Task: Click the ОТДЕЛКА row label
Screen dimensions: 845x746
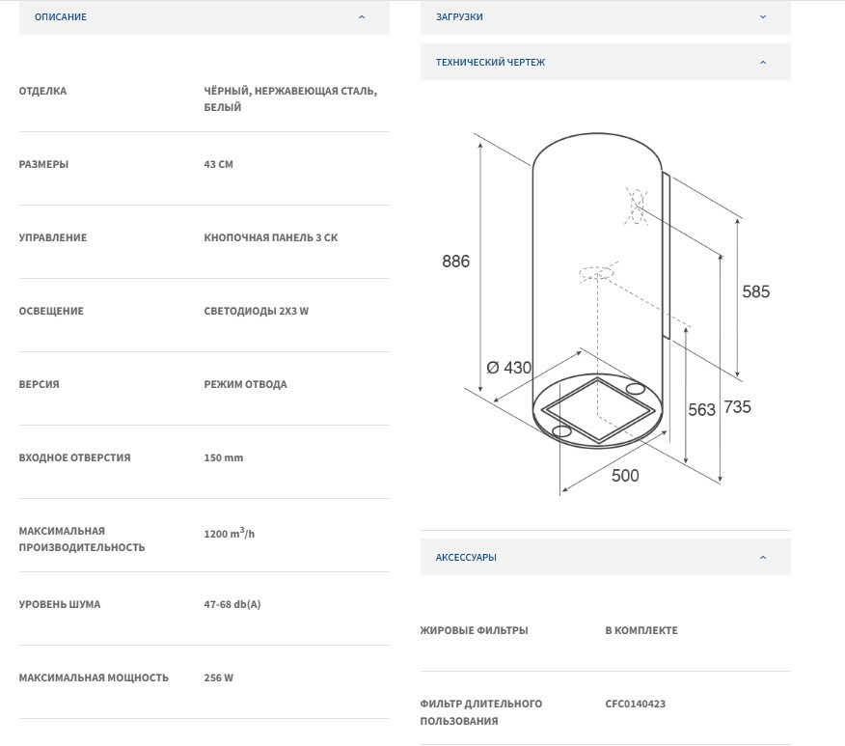Action: point(43,92)
